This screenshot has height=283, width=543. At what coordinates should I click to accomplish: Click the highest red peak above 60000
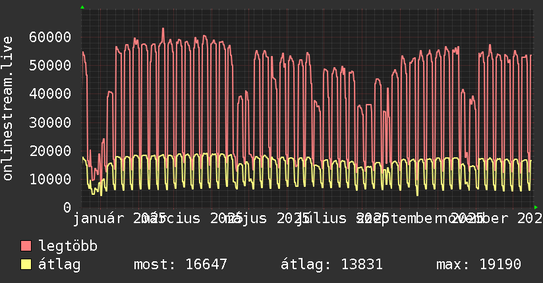[x=163, y=29]
